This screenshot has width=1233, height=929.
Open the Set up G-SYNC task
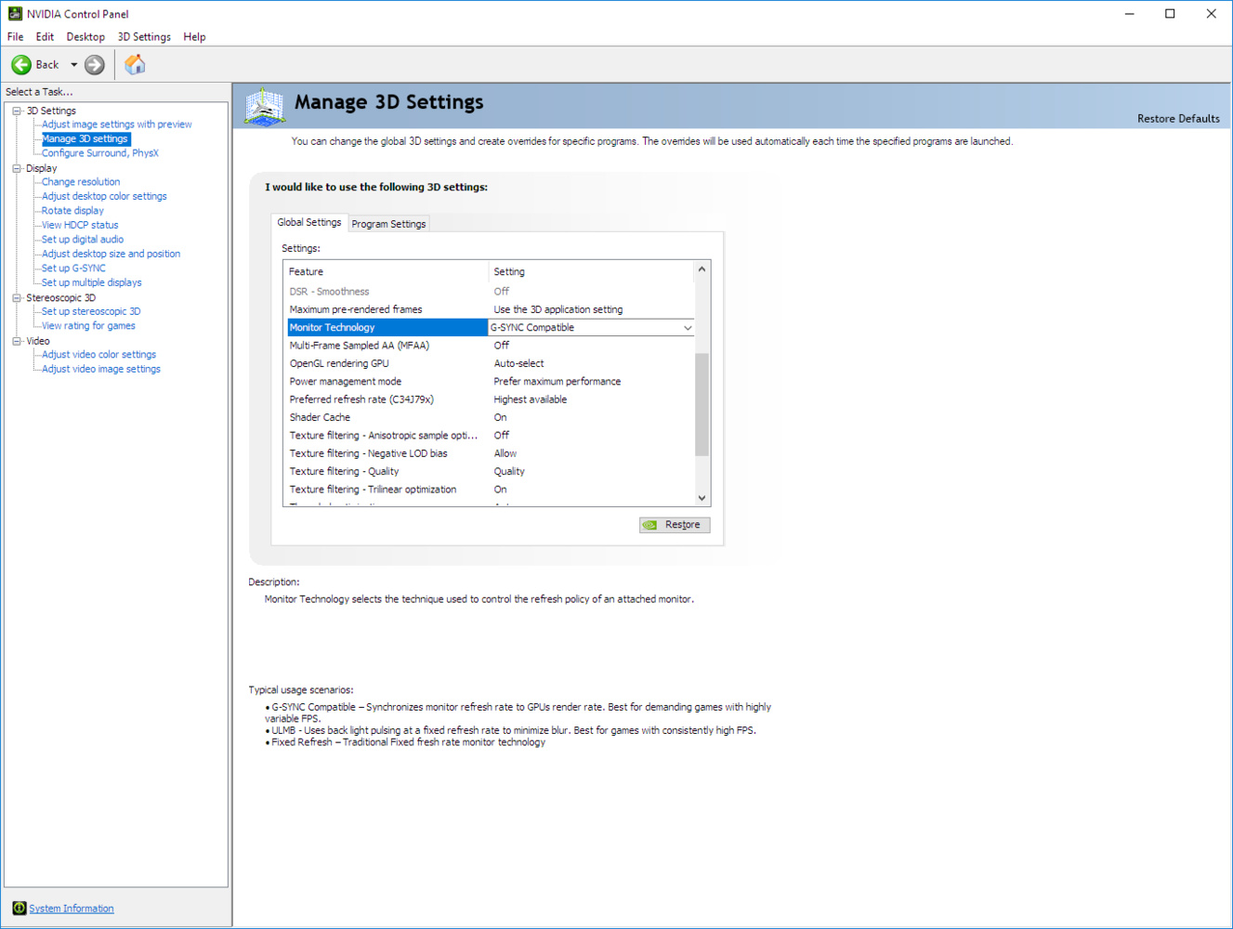click(x=73, y=268)
